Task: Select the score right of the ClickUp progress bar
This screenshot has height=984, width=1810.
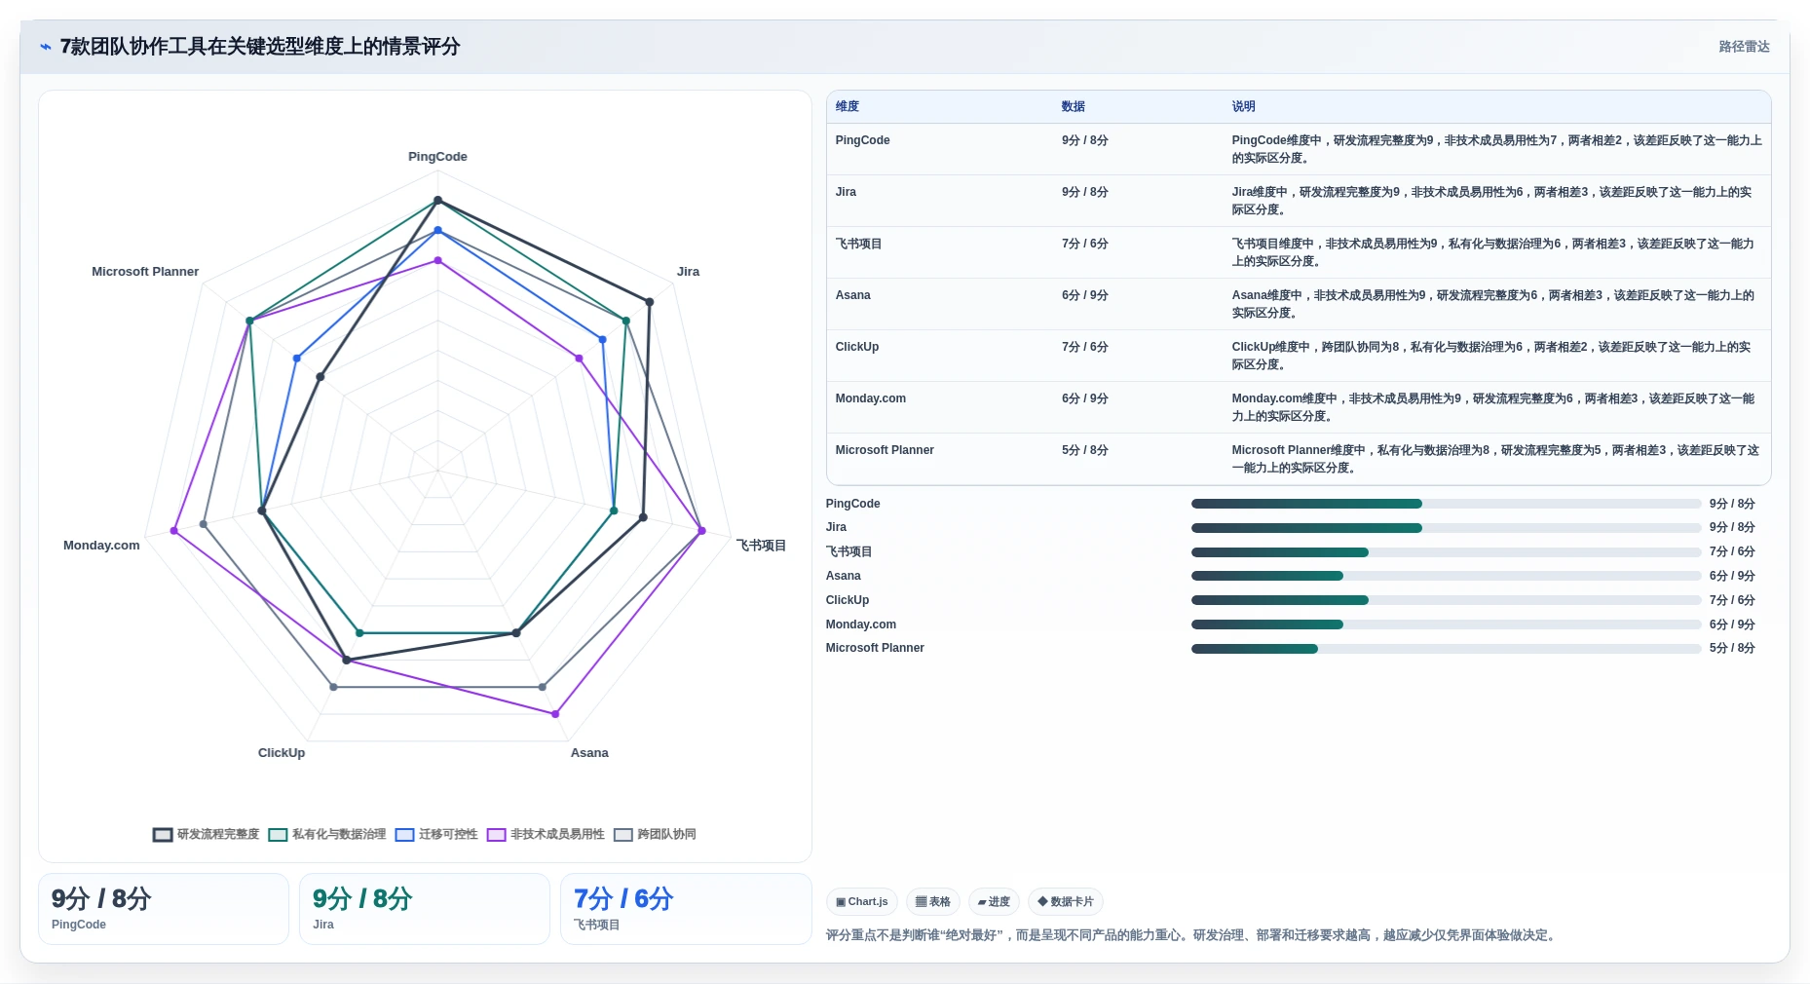Action: coord(1732,600)
